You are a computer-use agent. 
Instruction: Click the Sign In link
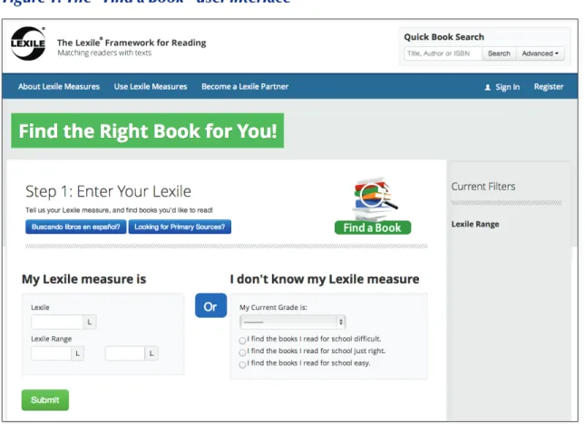tap(507, 87)
